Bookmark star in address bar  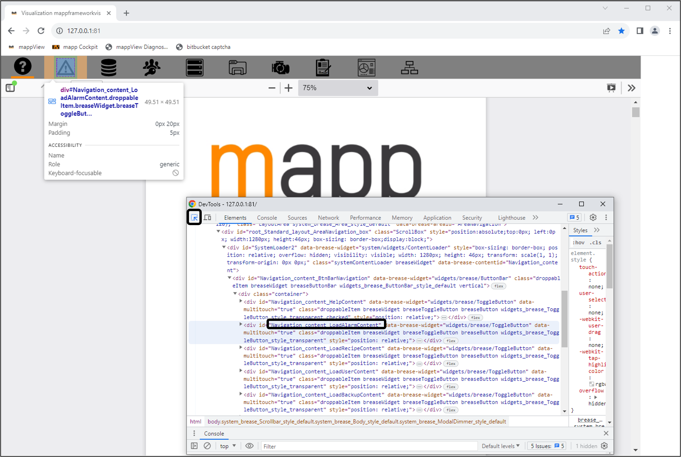click(621, 31)
